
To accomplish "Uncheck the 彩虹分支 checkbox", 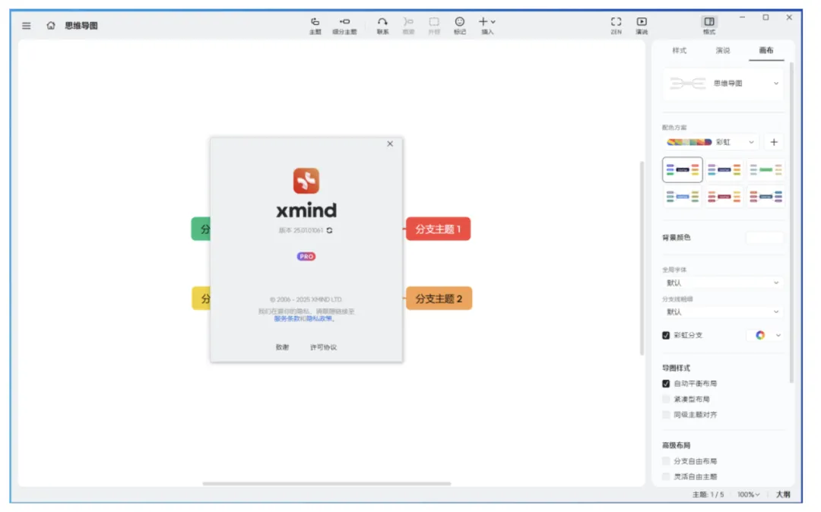I will pyautogui.click(x=666, y=336).
